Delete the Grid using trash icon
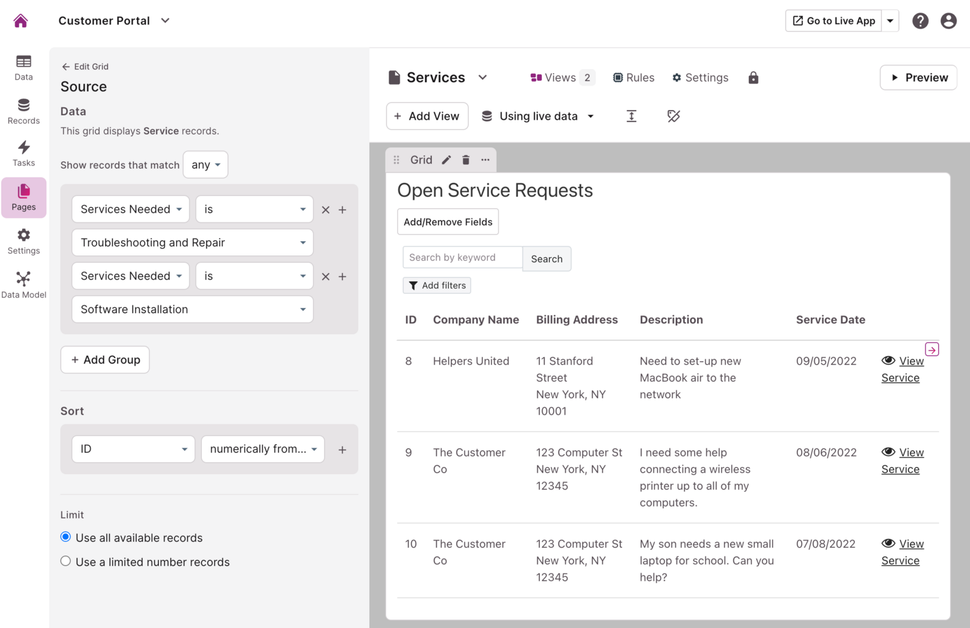The width and height of the screenshot is (970, 628). coord(466,160)
